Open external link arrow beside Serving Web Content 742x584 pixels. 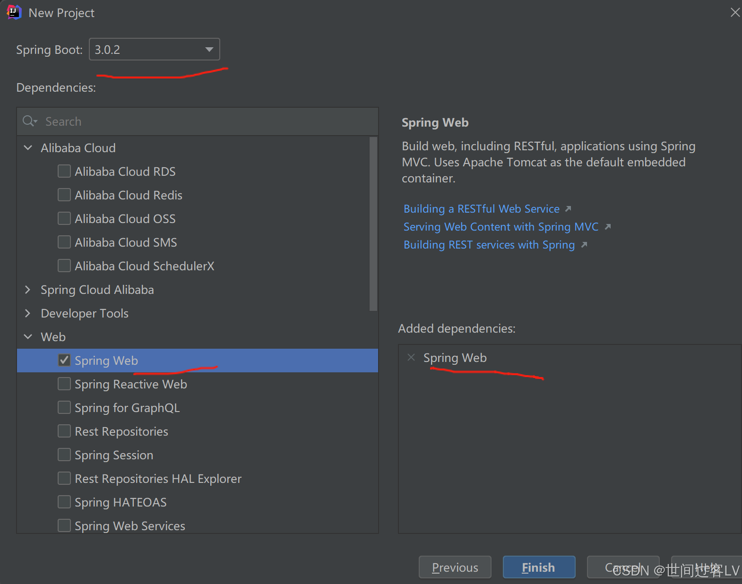[608, 227]
